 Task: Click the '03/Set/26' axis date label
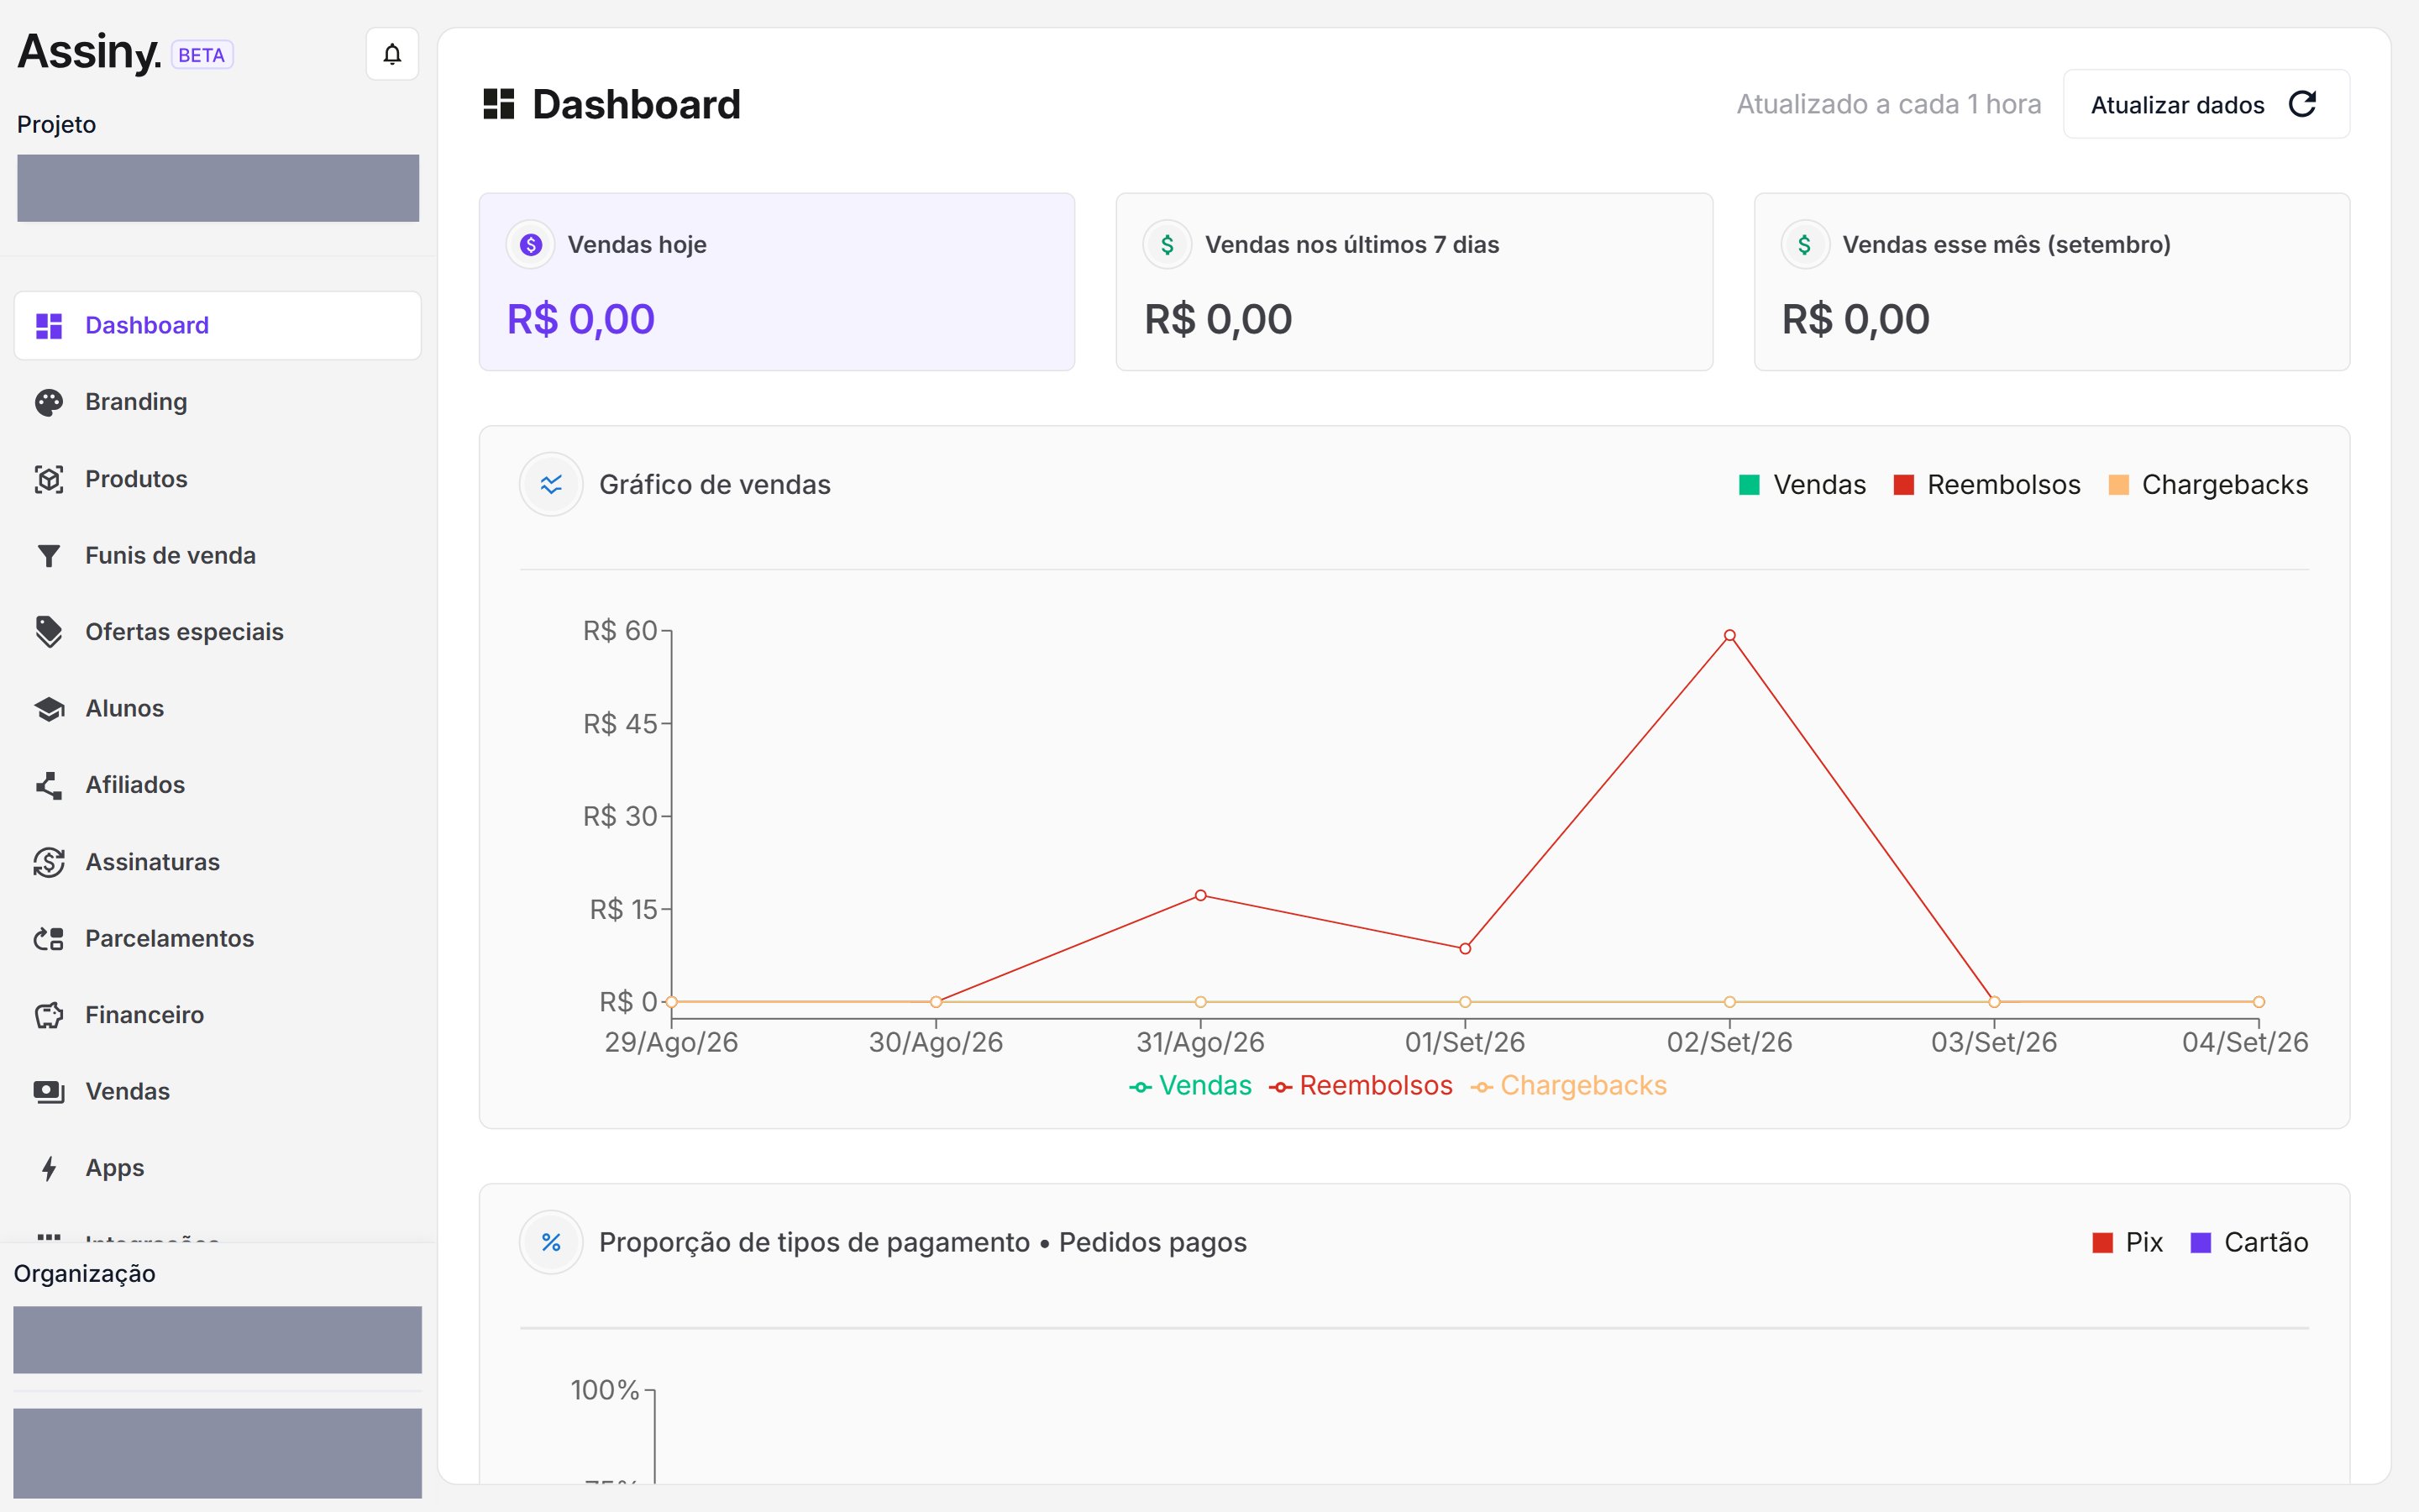coord(1993,1043)
